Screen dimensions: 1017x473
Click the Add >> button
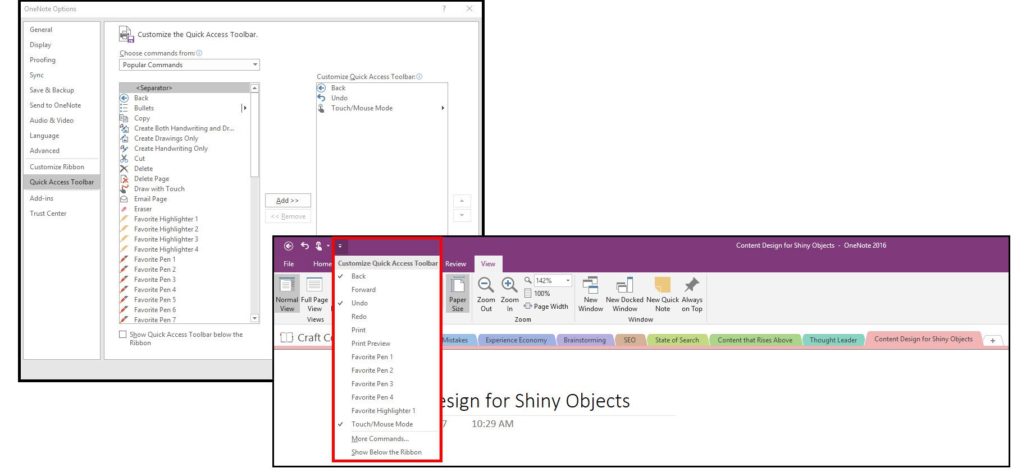[288, 201]
